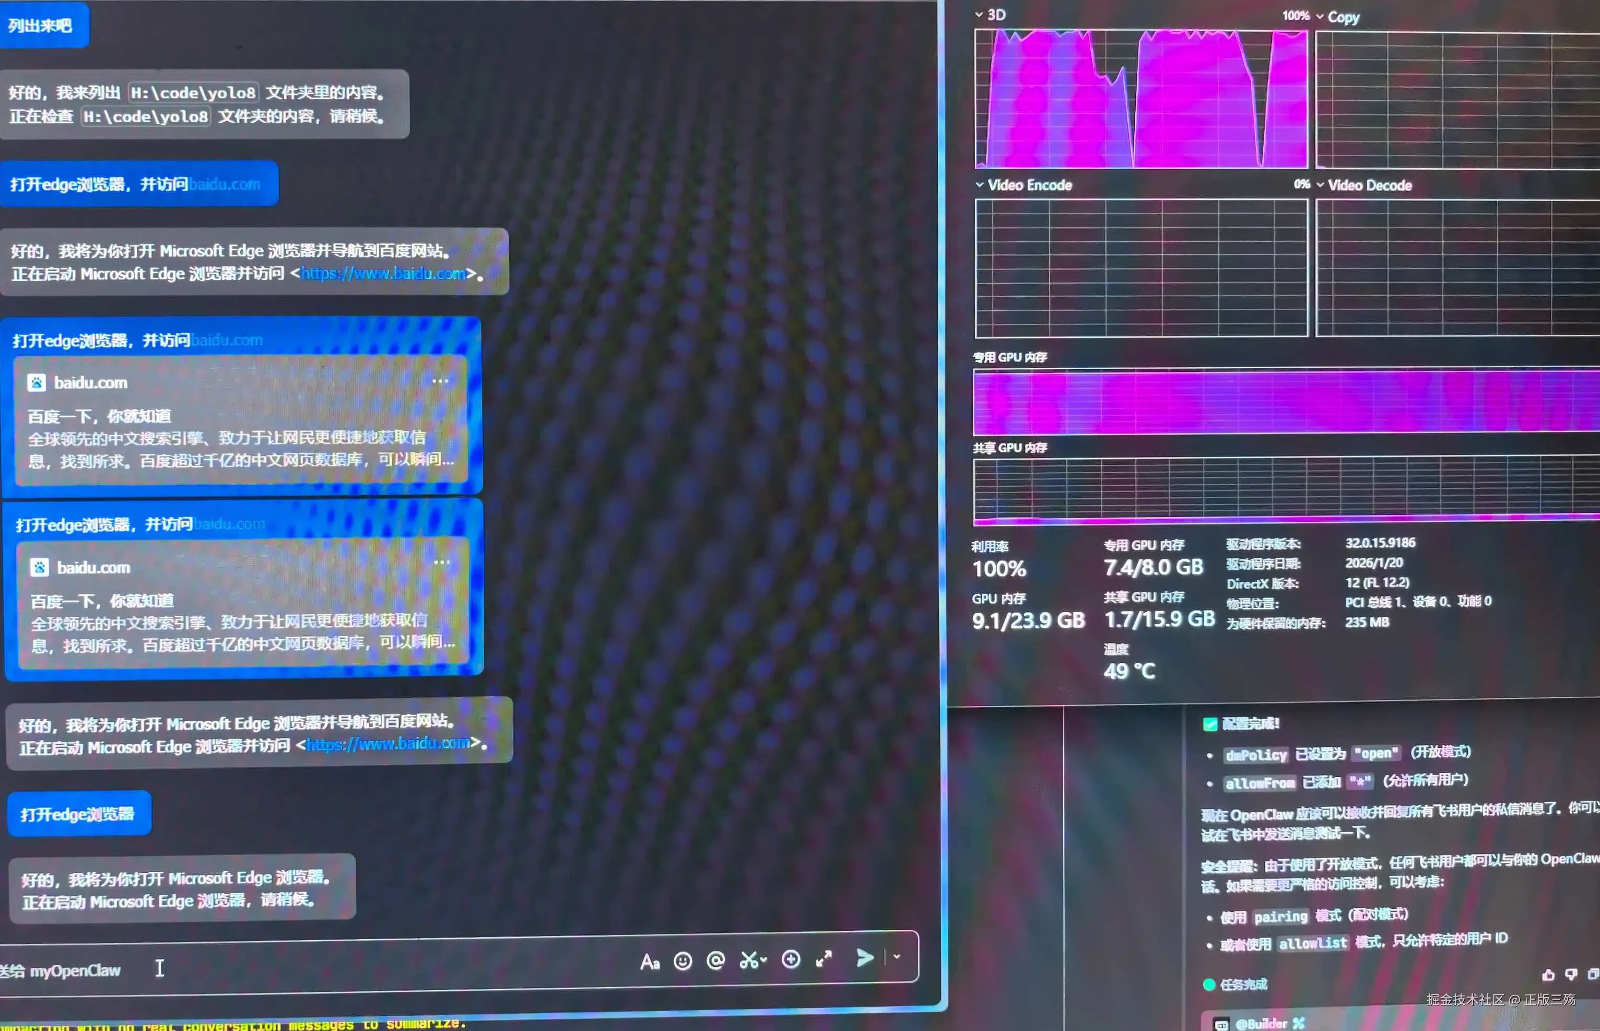The height and width of the screenshot is (1031, 1600).
Task: Thumbs up the OpenClaw config reply
Action: point(1548,975)
